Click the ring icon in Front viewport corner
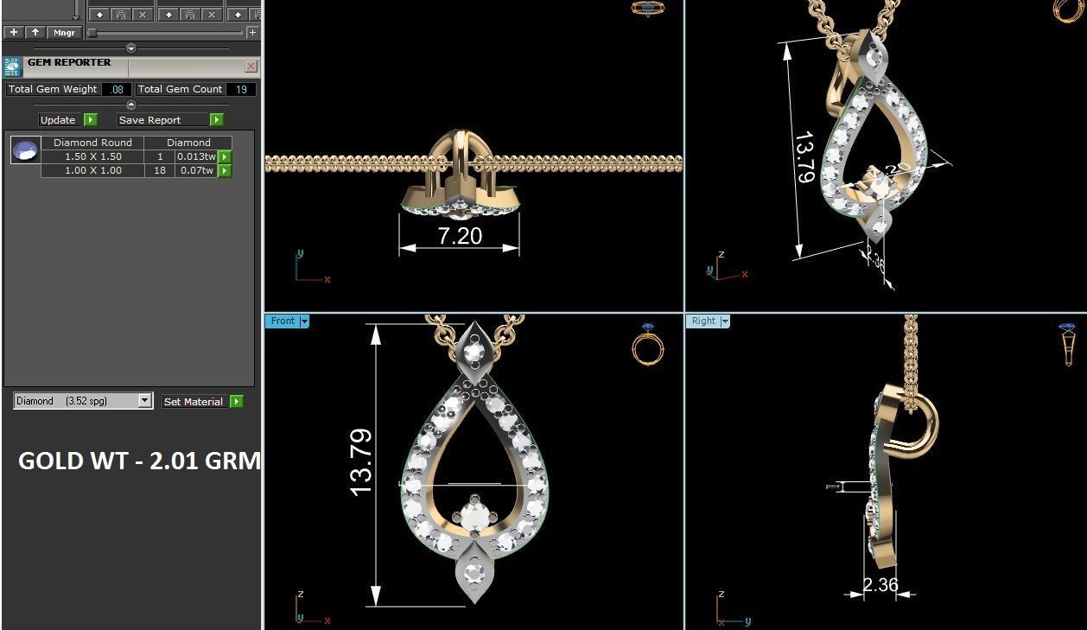The width and height of the screenshot is (1087, 630). pyautogui.click(x=648, y=345)
